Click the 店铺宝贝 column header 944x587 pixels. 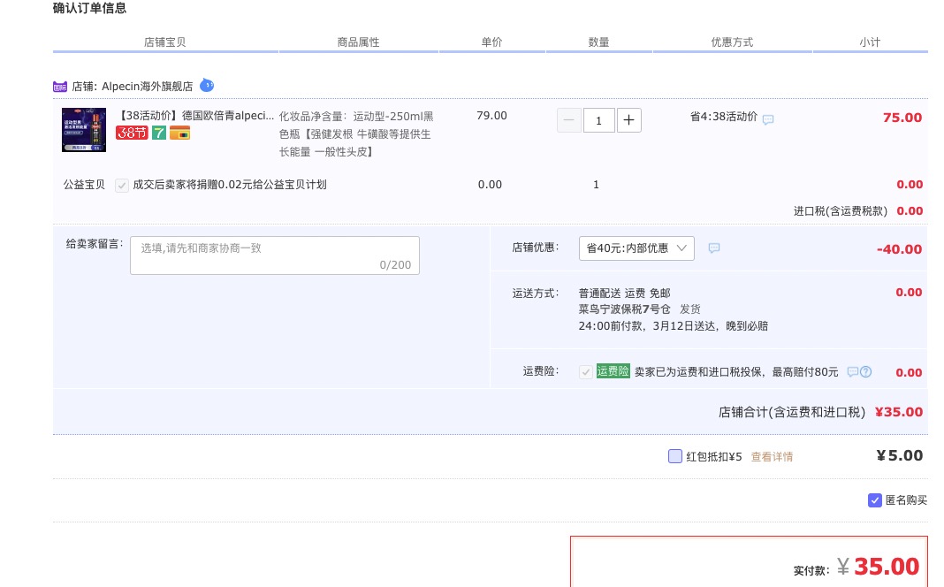[165, 42]
